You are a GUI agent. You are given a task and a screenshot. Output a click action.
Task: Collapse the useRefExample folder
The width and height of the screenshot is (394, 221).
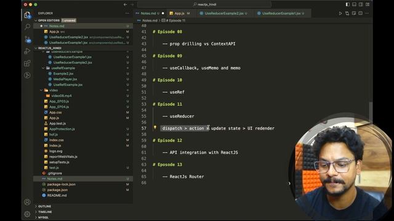(63, 68)
